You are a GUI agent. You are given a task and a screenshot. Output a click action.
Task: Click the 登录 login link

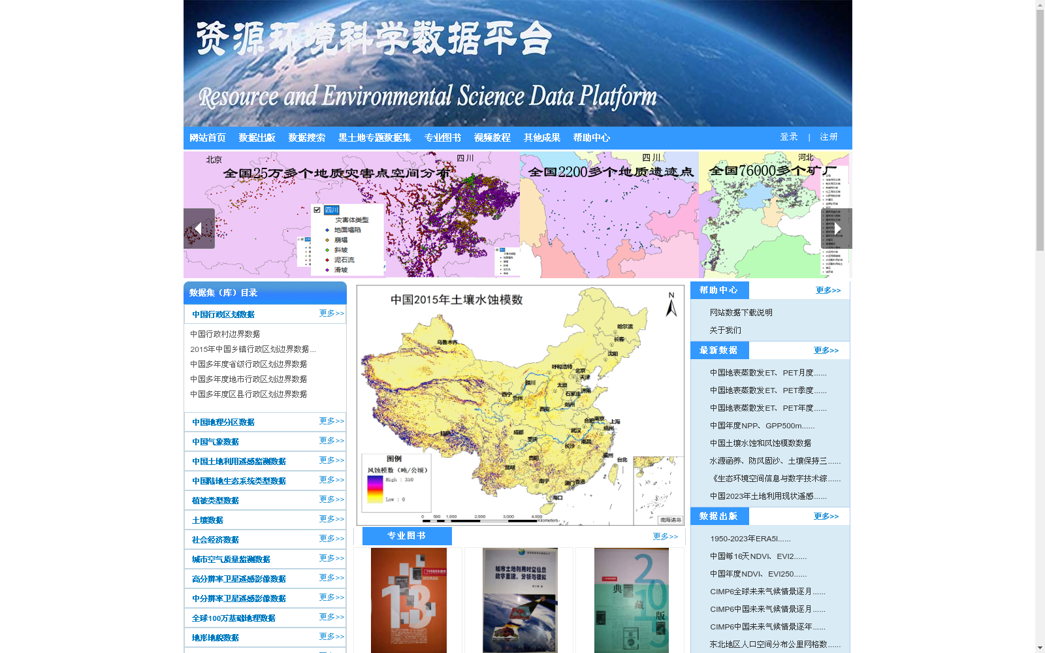(789, 137)
